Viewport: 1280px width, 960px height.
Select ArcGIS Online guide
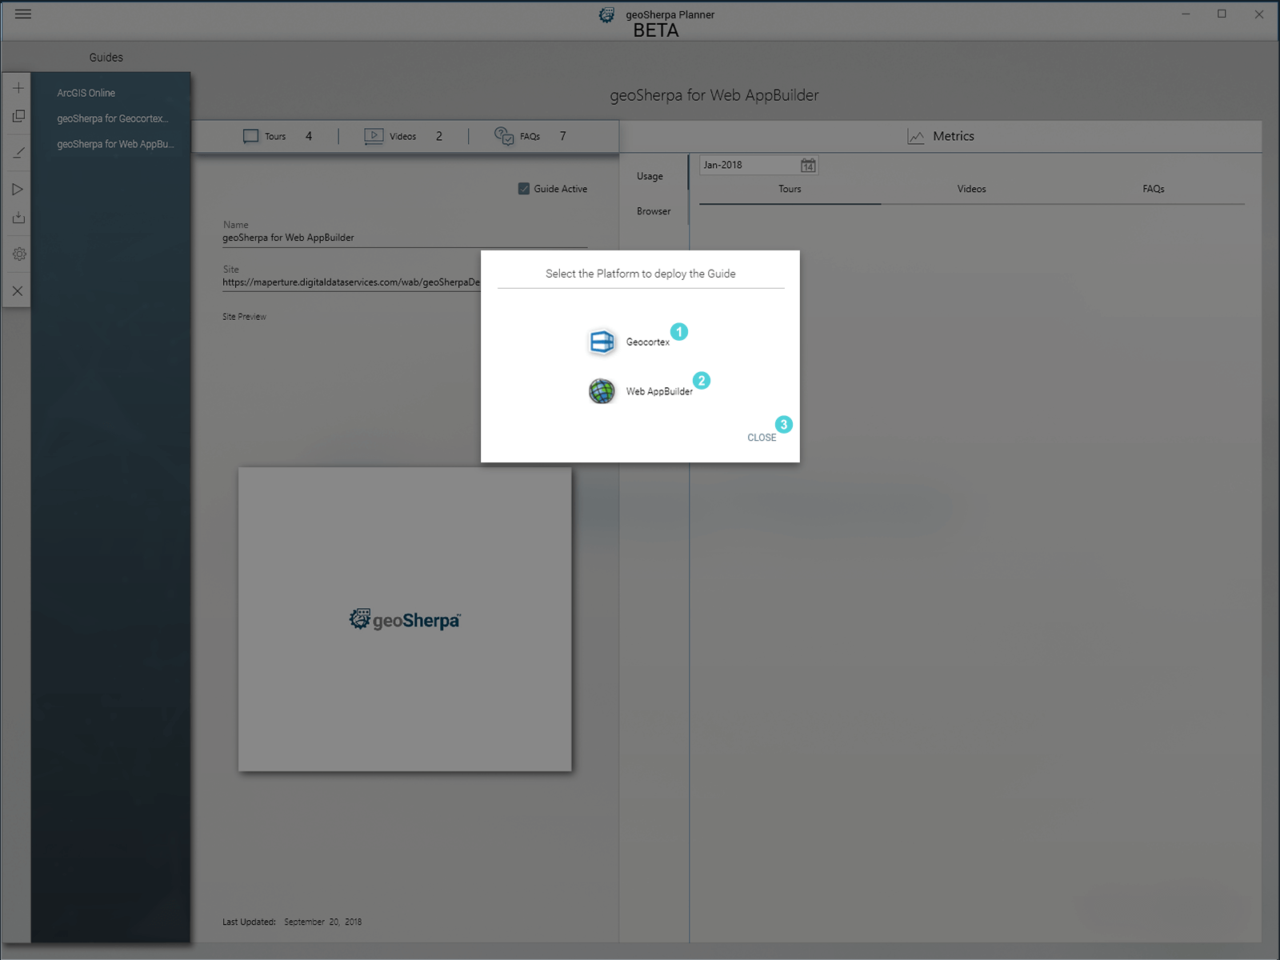(86, 94)
